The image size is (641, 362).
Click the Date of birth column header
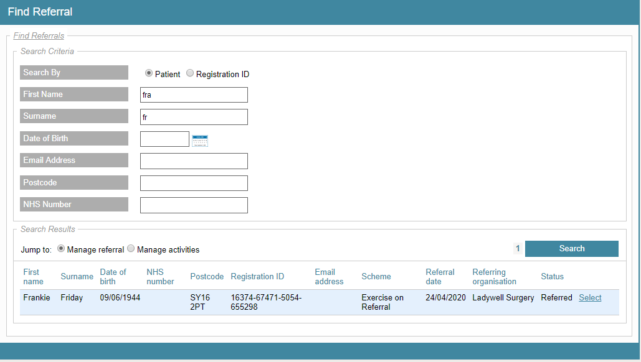click(x=113, y=277)
